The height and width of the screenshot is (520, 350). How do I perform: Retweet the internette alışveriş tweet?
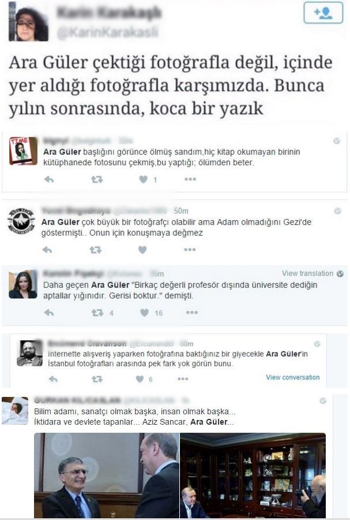click(97, 378)
